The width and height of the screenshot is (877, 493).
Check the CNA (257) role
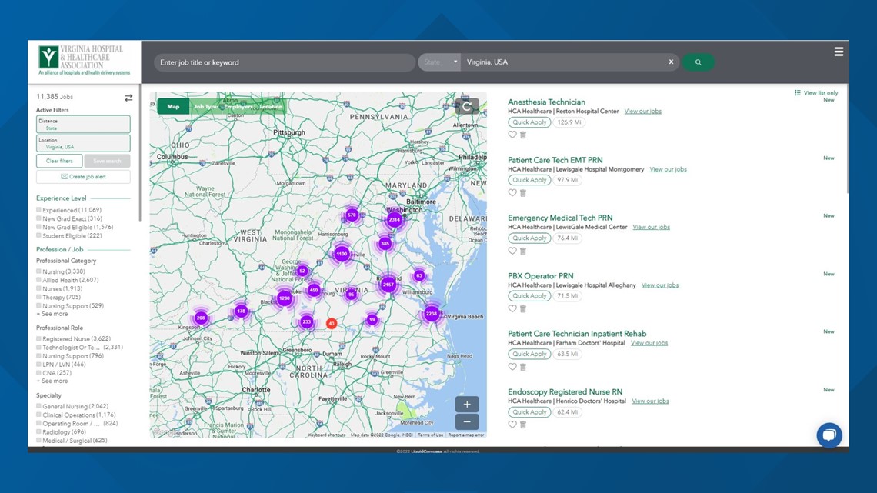coord(38,372)
